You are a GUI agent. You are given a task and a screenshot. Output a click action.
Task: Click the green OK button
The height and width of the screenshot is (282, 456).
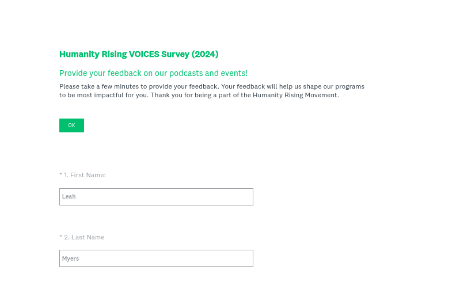coord(71,125)
